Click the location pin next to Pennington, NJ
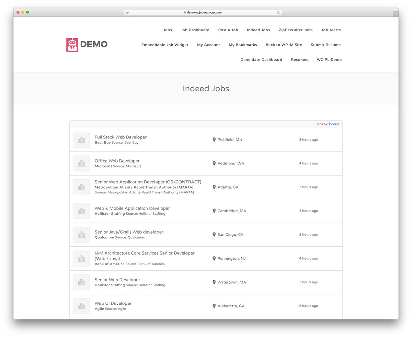412x338 pixels. [214, 258]
